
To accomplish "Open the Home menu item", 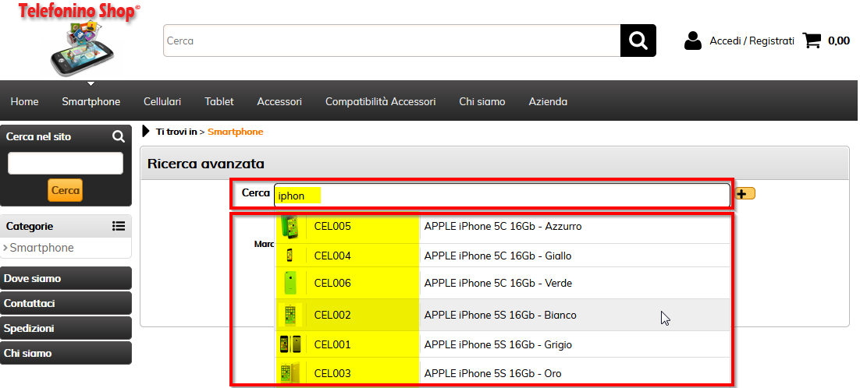I will pos(25,101).
